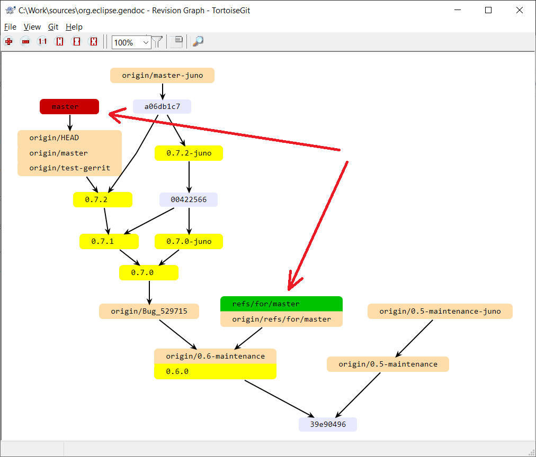
Task: Click the zoom in plus icon
Action: (8, 42)
